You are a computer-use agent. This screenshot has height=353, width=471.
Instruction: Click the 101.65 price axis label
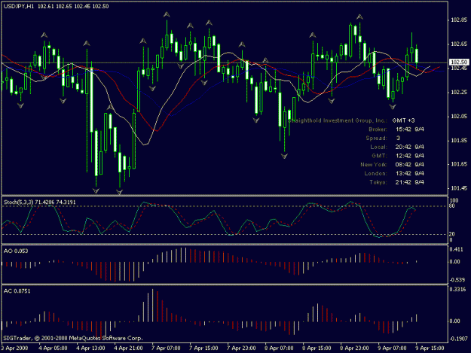click(x=459, y=164)
